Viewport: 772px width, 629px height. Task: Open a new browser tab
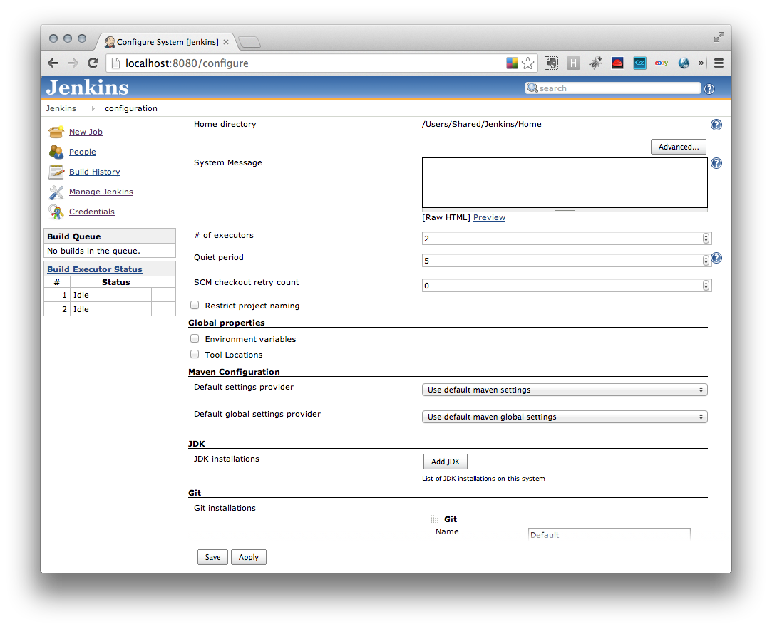coord(249,42)
